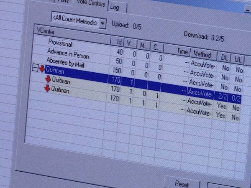Click the UL column header
This screenshot has height=188, width=251.
coord(238,59)
